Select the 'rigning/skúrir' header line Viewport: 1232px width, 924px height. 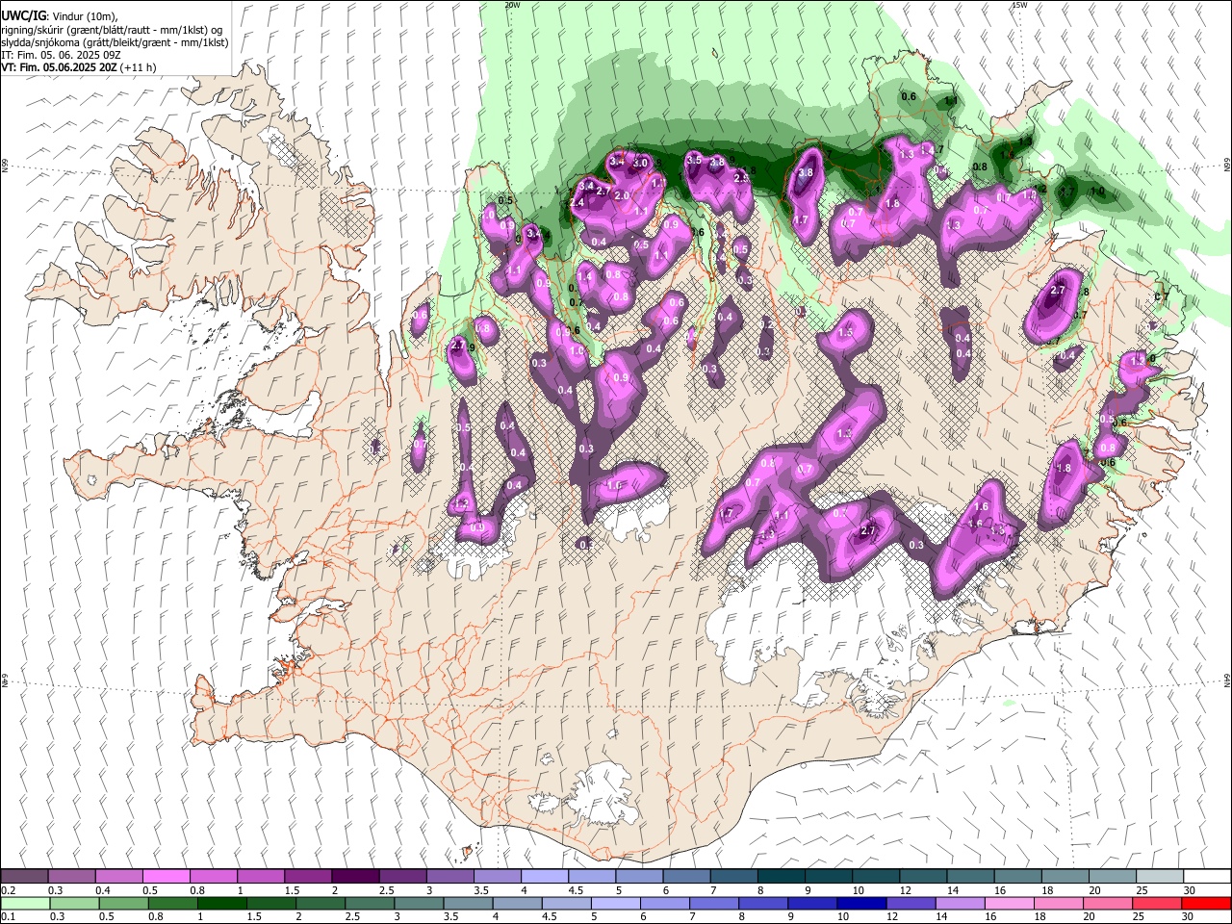tap(112, 30)
